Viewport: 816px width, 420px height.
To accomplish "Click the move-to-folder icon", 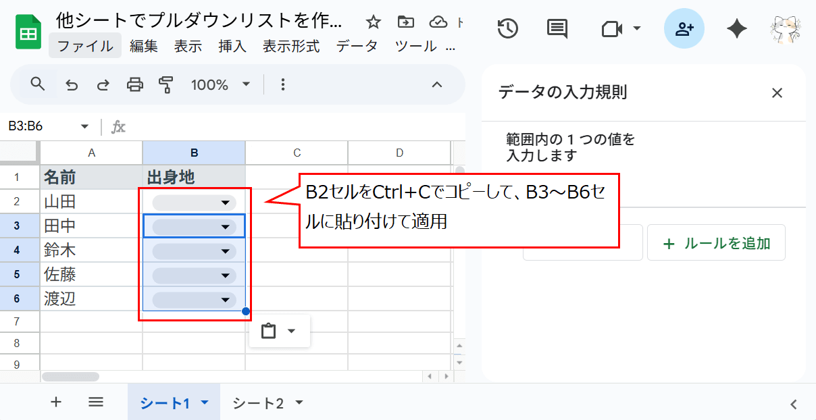I will (x=405, y=22).
